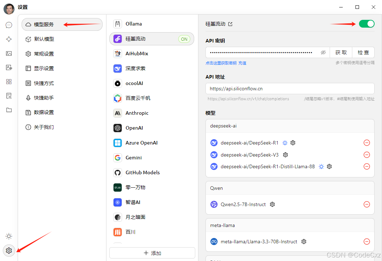Select the 月之暗面 provider
The image size is (382, 261).
(152, 217)
